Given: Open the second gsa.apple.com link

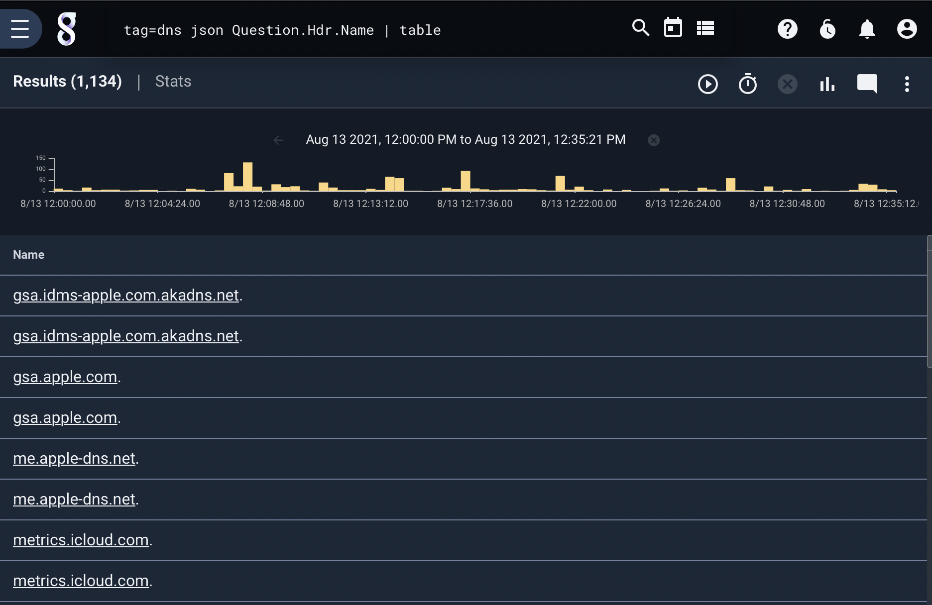Looking at the screenshot, I should click(x=65, y=417).
